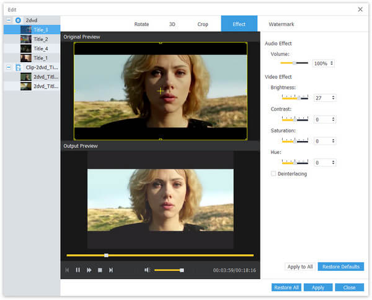This screenshot has width=372, height=300.
Task: Stop the video preview
Action: [x=100, y=270]
